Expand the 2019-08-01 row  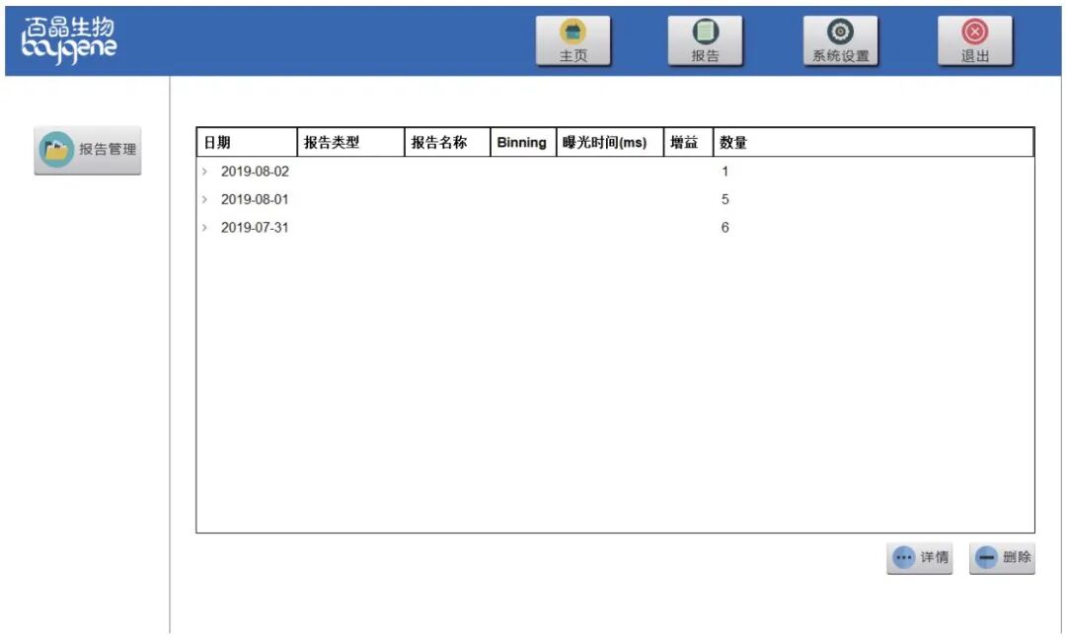(x=204, y=199)
